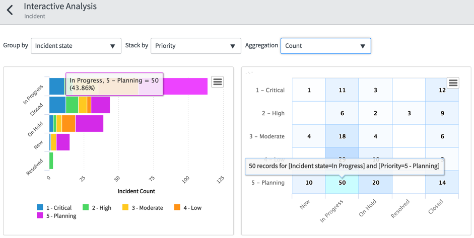The height and width of the screenshot is (238, 474).
Task: Select the New bar magenta Planning segment
Action: (x=63, y=142)
